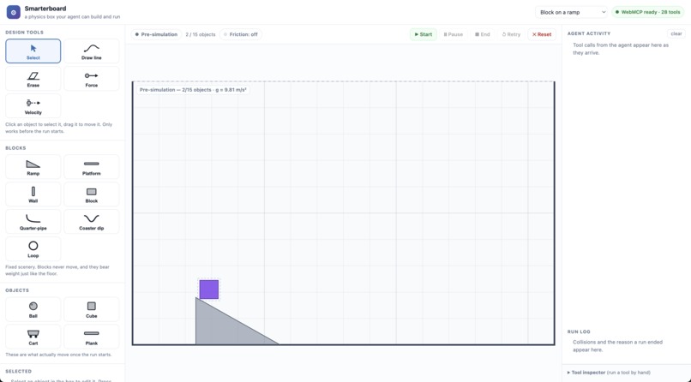Click the Pre-simulation status pill

(x=156, y=34)
